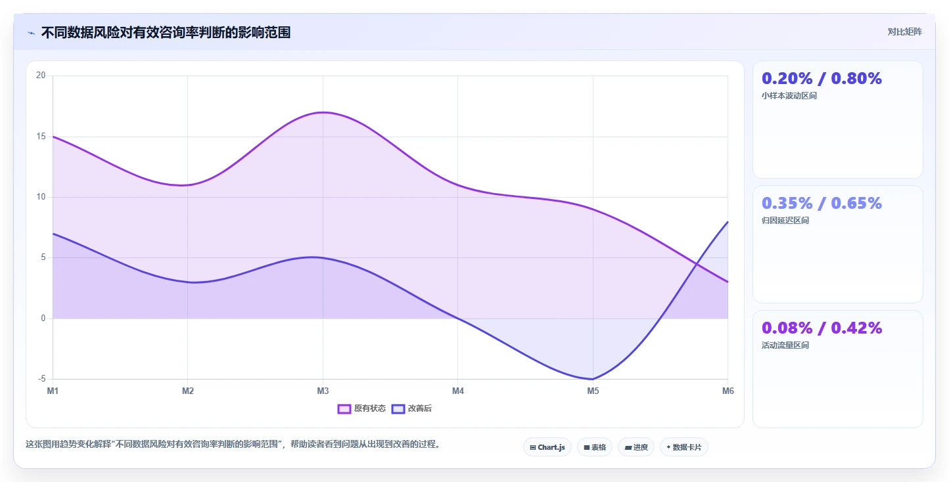949x482 pixels.
Task: Open the 对比矩阵 link in the header
Action: point(904,32)
